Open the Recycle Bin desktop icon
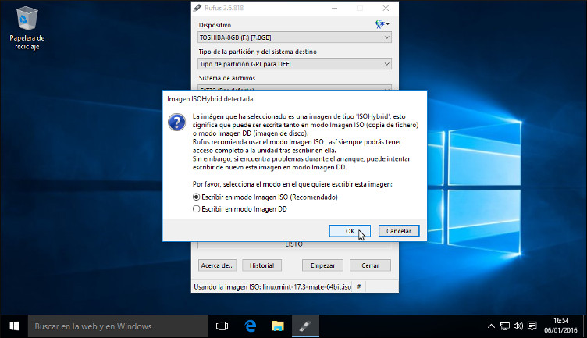 (27, 28)
